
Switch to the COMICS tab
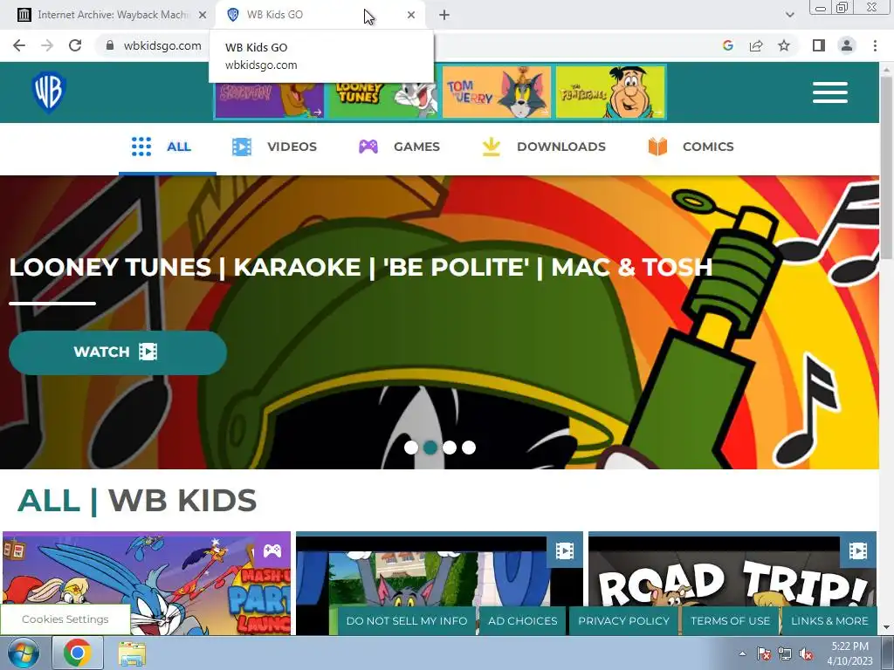(691, 147)
